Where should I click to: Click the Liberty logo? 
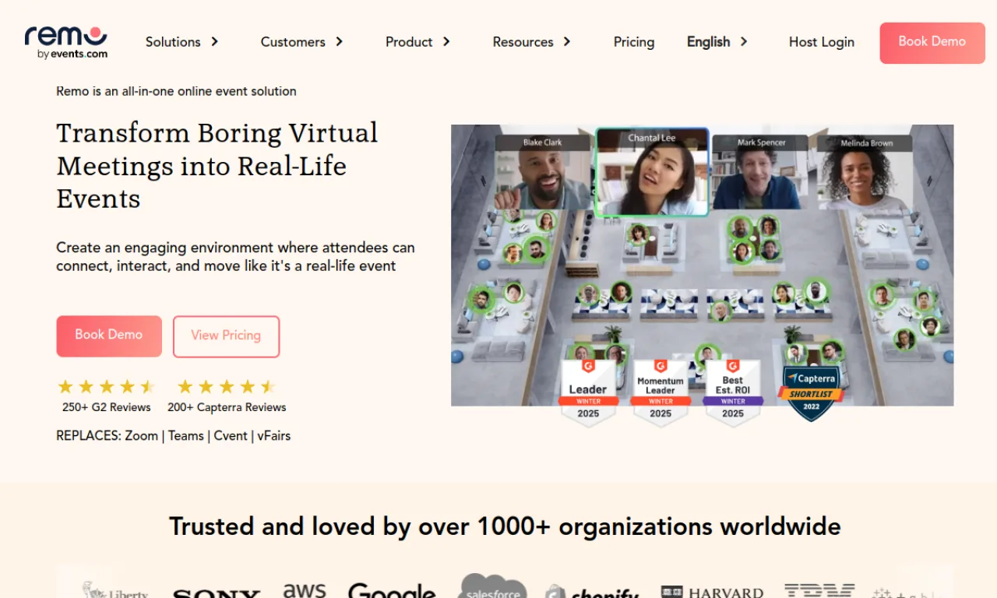tap(115, 591)
